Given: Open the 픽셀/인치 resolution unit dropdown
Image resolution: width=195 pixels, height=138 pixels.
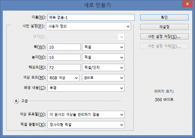Looking at the screenshot, I should pos(103,67).
